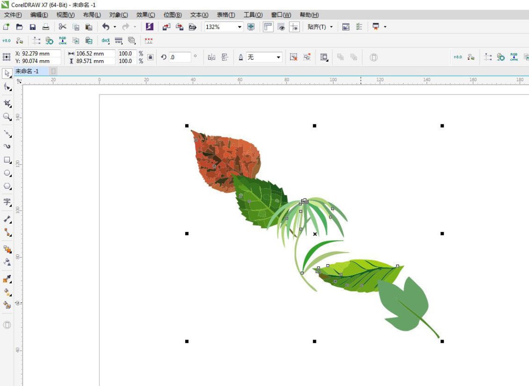The width and height of the screenshot is (529, 386).
Task: Switch to the 未命名 -1 document tab
Action: [27, 71]
